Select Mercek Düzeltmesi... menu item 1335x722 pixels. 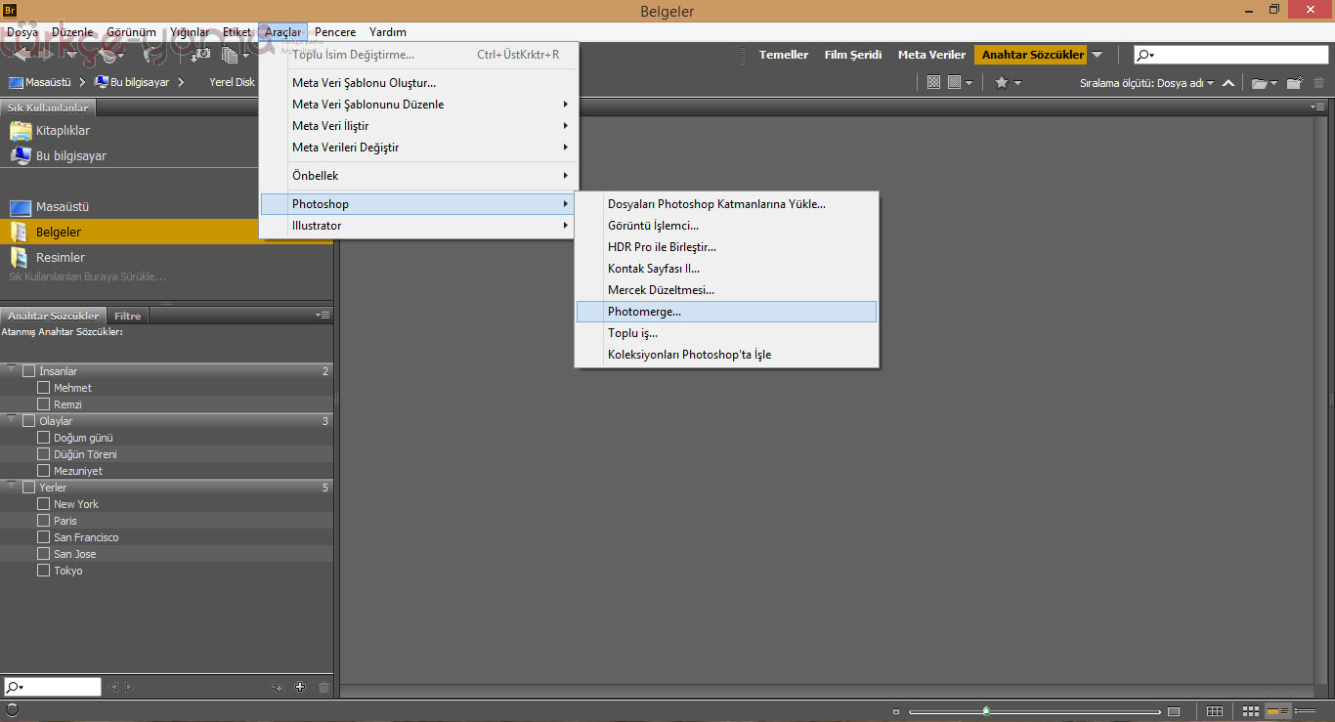(x=726, y=290)
